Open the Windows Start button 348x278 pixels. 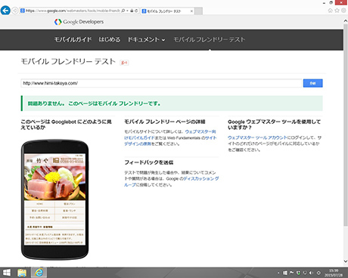pos(7,273)
